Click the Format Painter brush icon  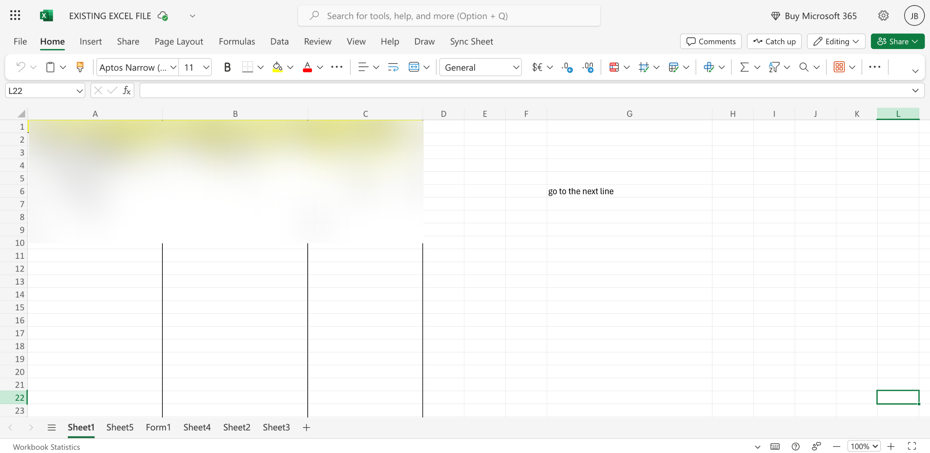click(x=80, y=67)
